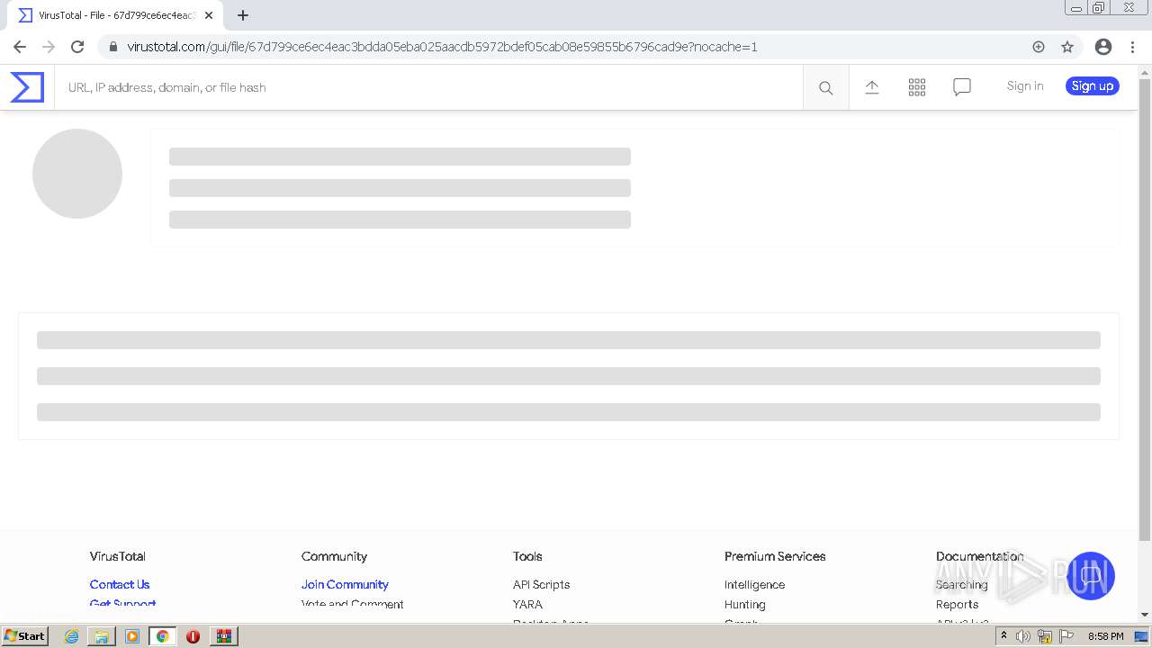Click the search magnifier icon
Screen dimensions: 1152x648
click(825, 87)
